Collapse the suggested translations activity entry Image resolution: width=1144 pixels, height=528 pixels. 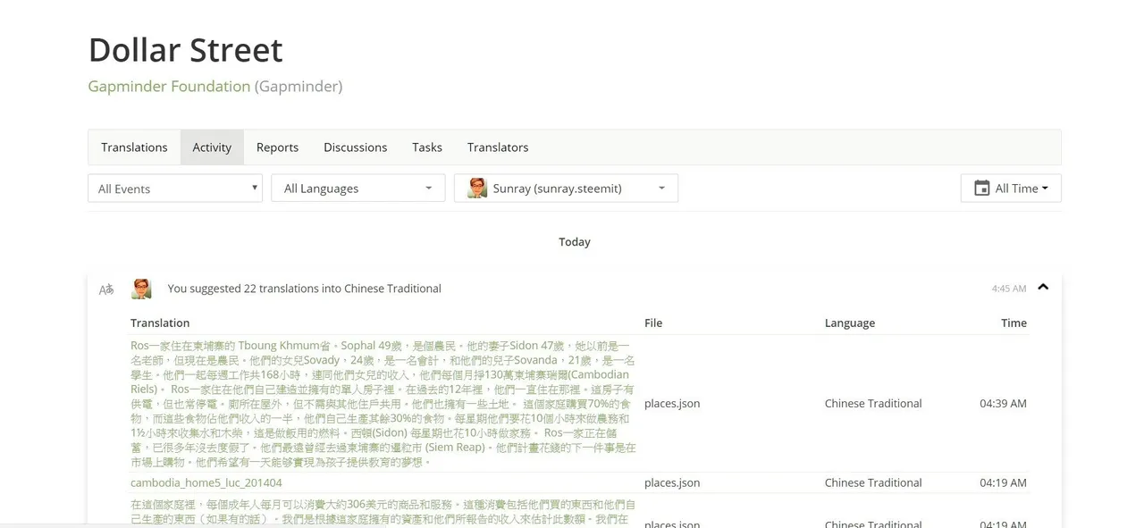click(x=1043, y=288)
